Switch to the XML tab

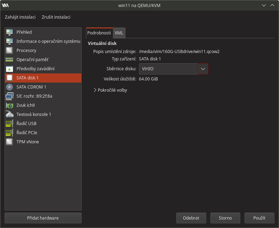(x=119, y=33)
